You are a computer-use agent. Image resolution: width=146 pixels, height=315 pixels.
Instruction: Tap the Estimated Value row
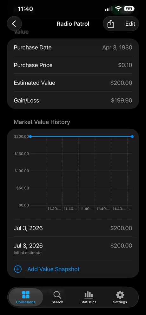pyautogui.click(x=73, y=83)
